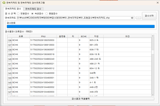Click PNU cell 5175025024106360007
This screenshot has height=106, width=160.
coord(43,50)
